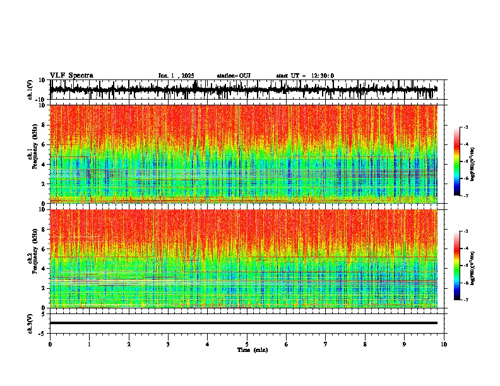
Task: Click the ch.1 voltage waveform trace
Action: 243,90
